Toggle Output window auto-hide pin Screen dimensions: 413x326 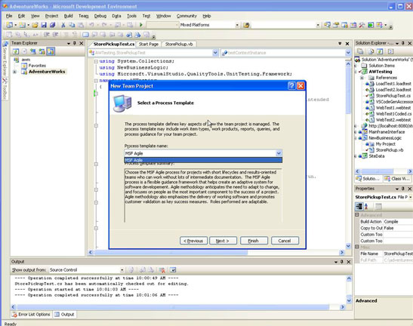[342, 262]
